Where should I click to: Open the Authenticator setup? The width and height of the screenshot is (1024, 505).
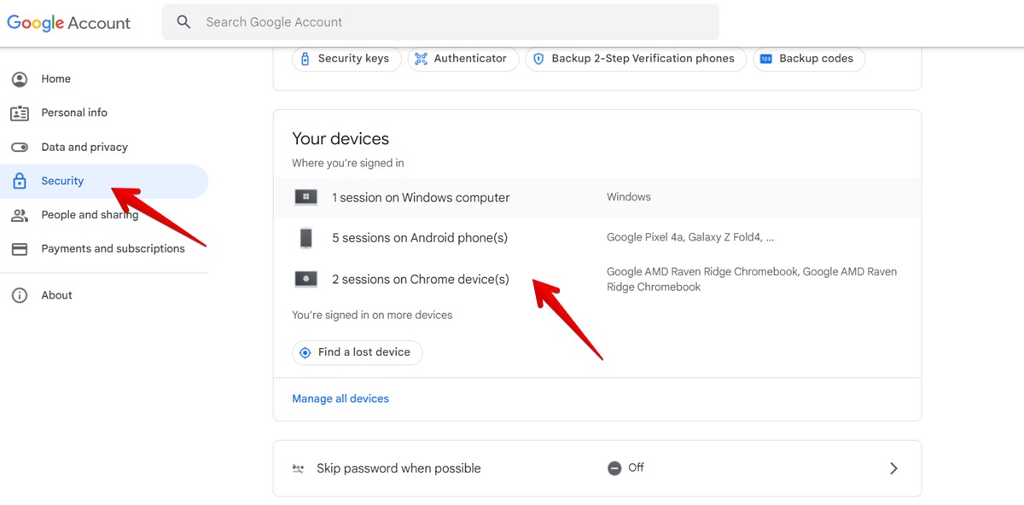pyautogui.click(x=463, y=58)
